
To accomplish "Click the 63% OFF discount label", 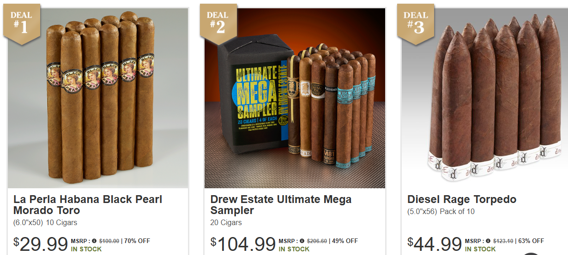I will coord(531,241).
